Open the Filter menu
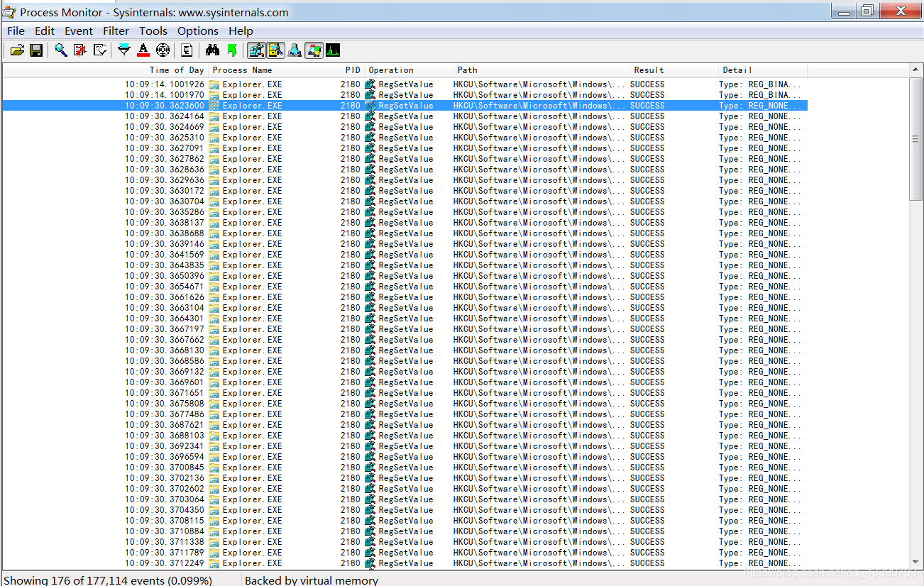This screenshot has height=586, width=924. pos(116,31)
